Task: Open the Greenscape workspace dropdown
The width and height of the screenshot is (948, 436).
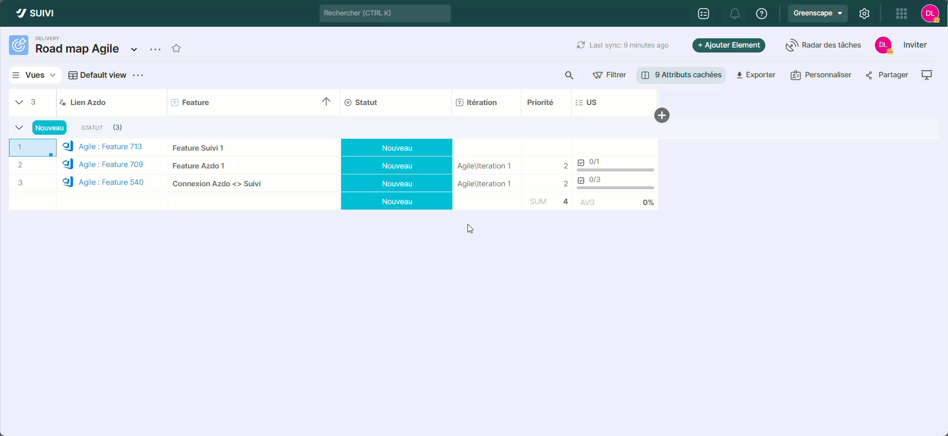Action: click(x=817, y=13)
